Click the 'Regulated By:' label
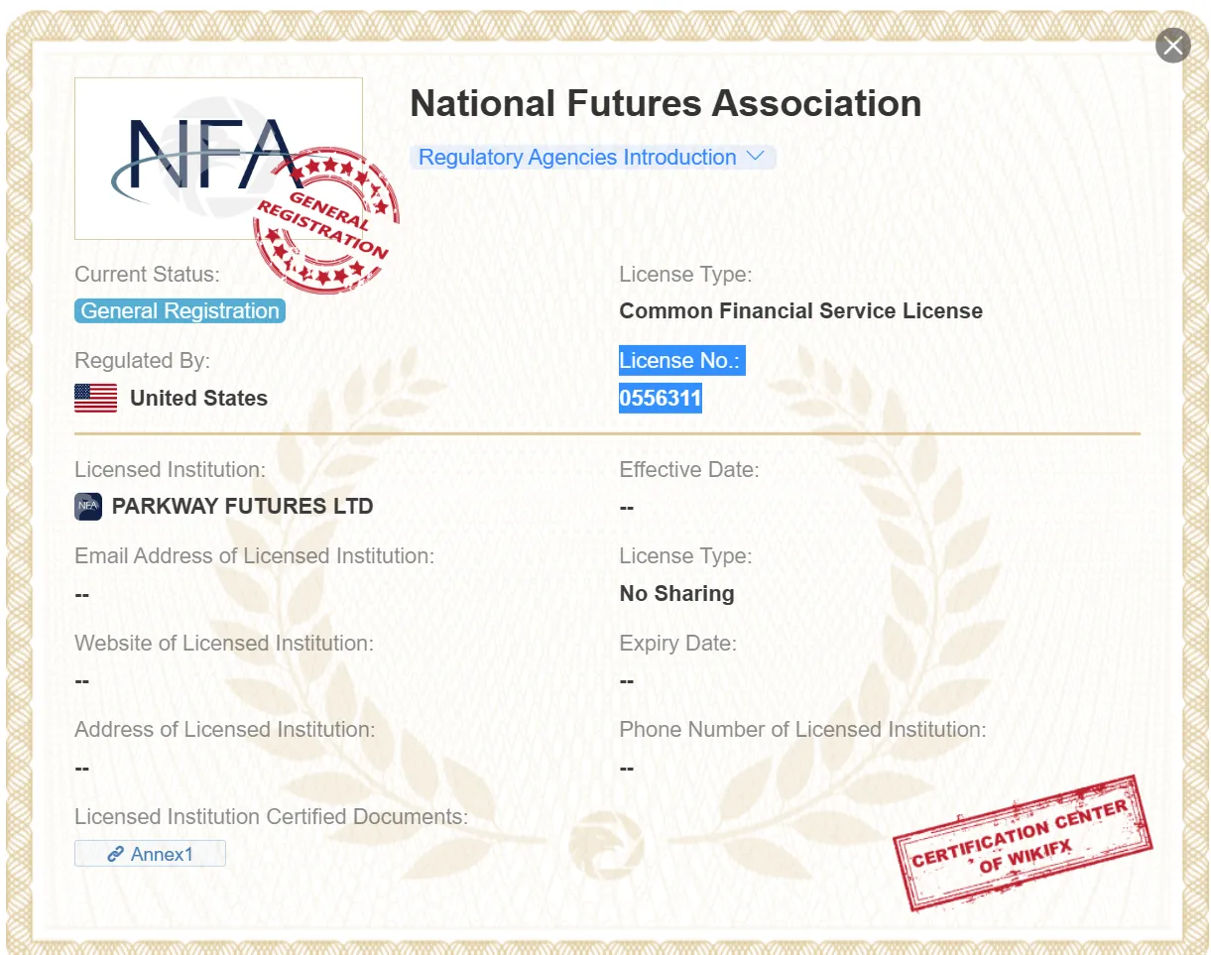Image resolution: width=1211 pixels, height=955 pixels. [143, 361]
